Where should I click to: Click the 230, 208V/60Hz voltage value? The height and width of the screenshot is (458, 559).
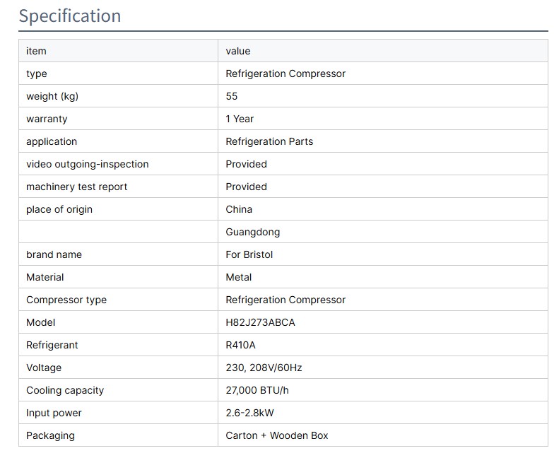pos(264,368)
